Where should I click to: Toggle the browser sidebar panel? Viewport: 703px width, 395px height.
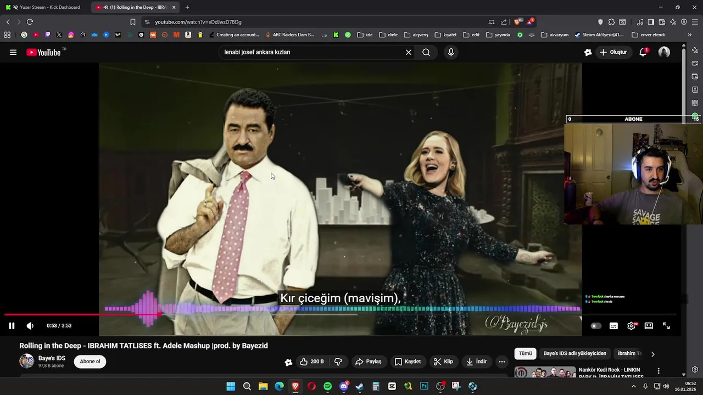coord(651,22)
